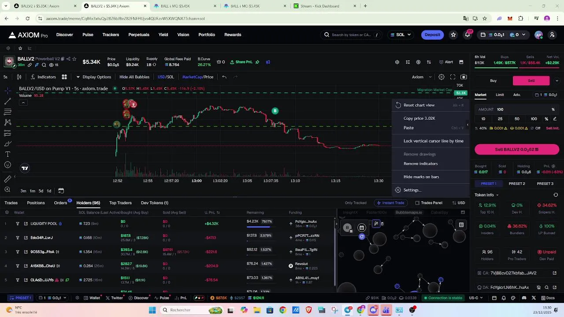Open the Perpetuals navigation link
Screen dimensions: 564x317
139,35
